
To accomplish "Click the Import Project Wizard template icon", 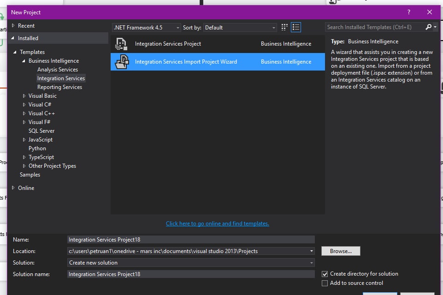I will [x=122, y=62].
